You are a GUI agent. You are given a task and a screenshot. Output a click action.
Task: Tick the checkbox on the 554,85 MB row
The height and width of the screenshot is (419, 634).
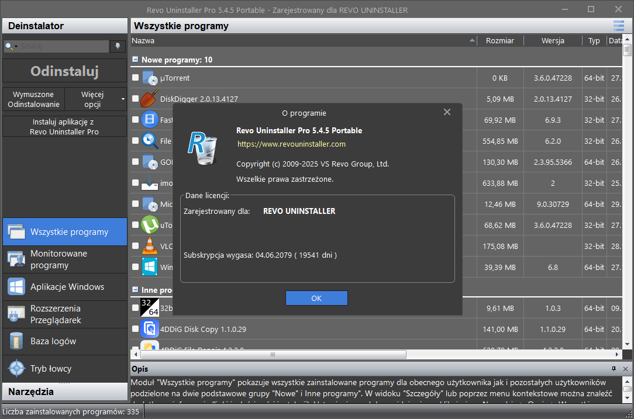click(136, 141)
